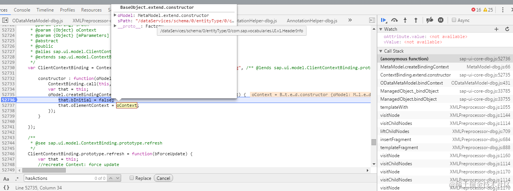Pretty print the source ({})
513x191 pixels.
tap(6, 188)
